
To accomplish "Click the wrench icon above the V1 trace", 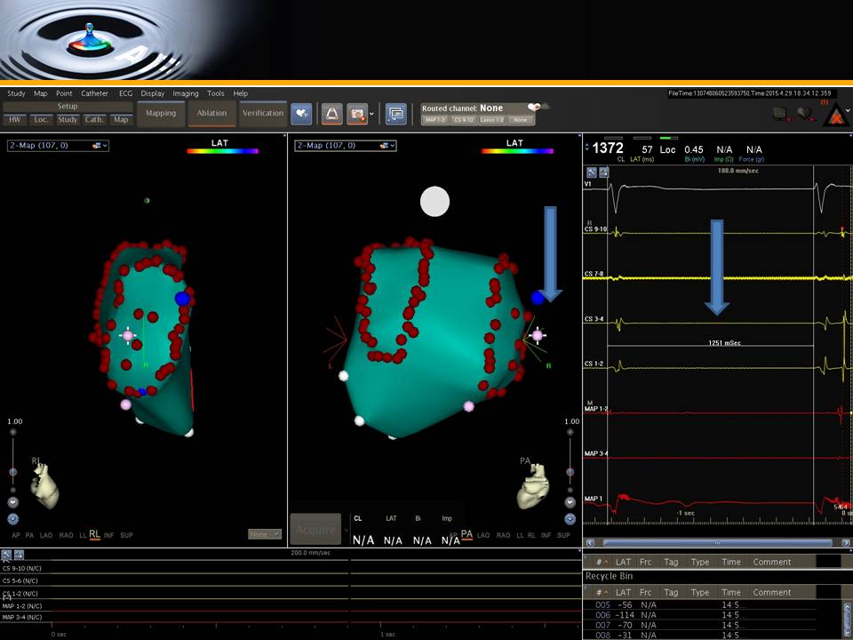I will [x=592, y=172].
